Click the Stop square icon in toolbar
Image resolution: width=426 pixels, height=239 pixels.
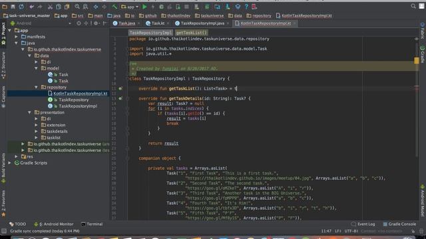point(186,7)
